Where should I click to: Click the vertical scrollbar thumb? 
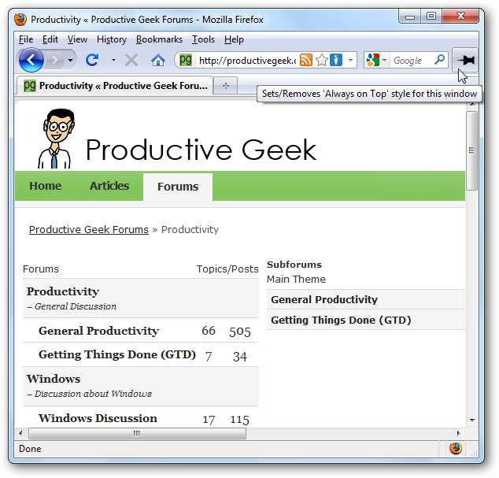point(472,150)
